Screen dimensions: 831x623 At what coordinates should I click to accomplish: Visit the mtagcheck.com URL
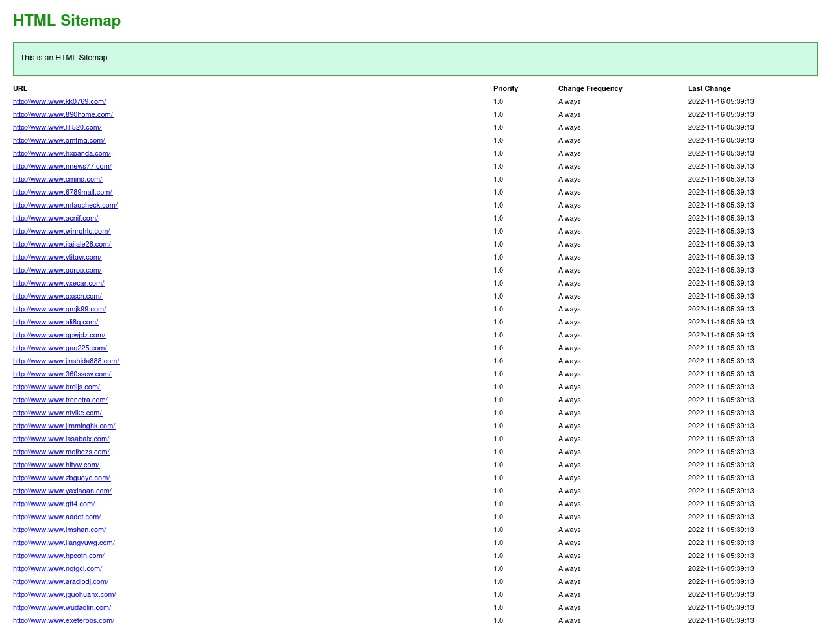click(x=66, y=205)
